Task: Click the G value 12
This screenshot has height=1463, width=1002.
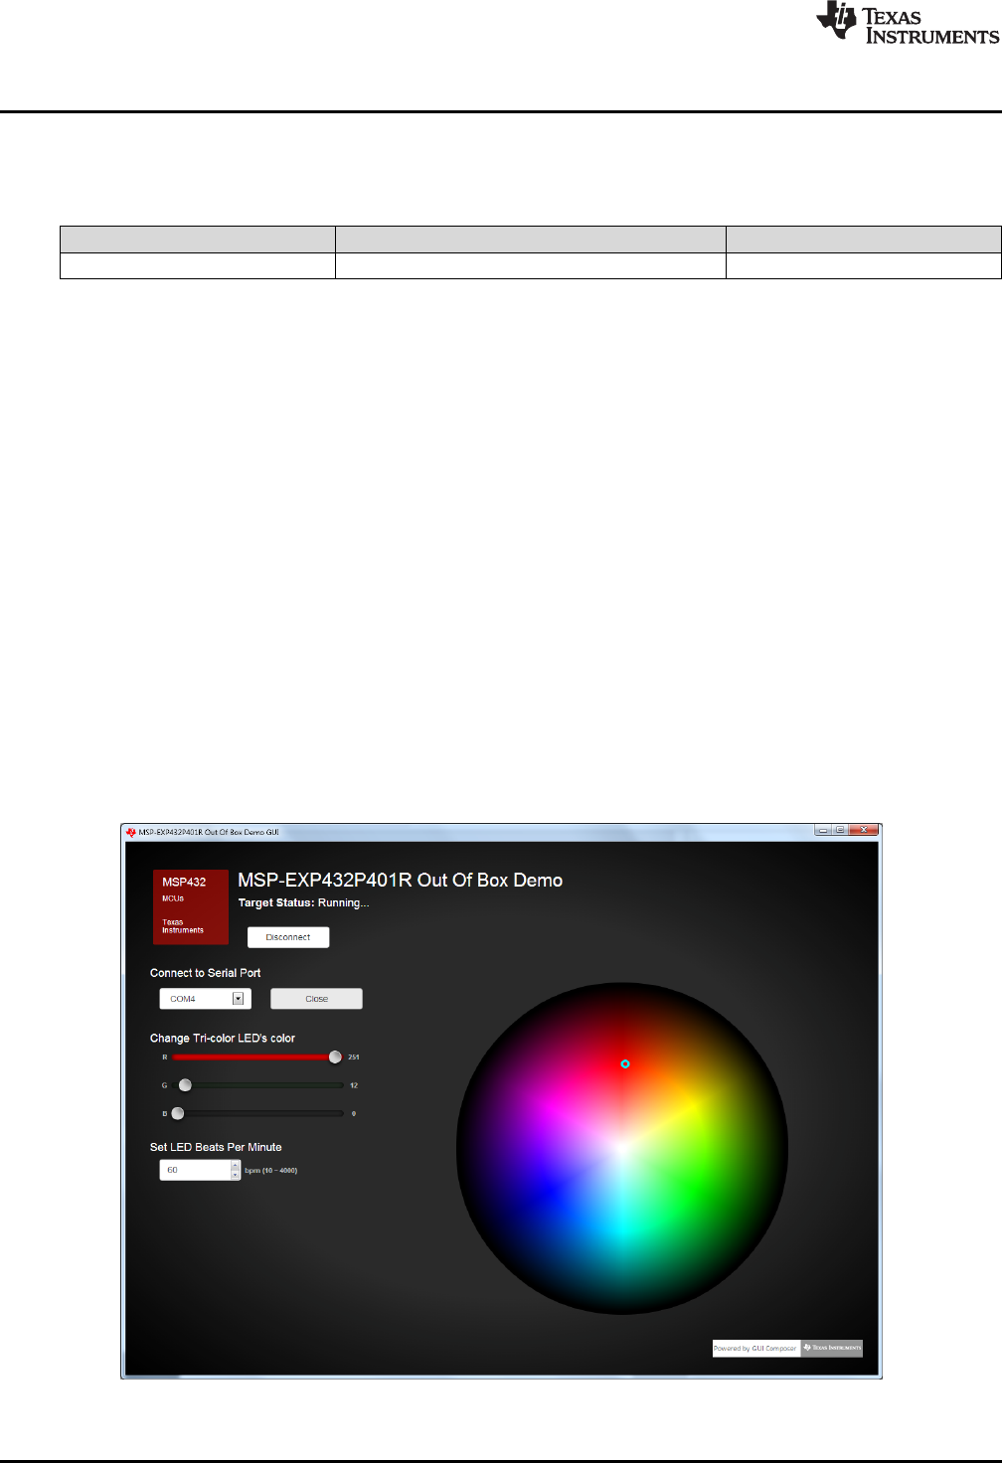Action: tap(354, 1085)
